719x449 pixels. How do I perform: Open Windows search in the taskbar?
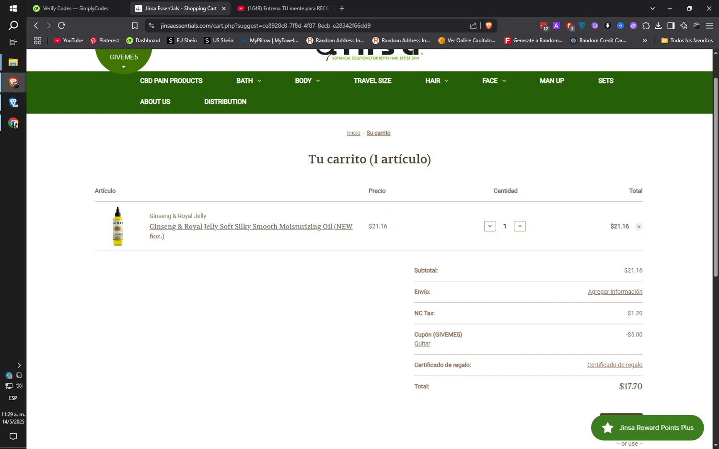coord(13,25)
